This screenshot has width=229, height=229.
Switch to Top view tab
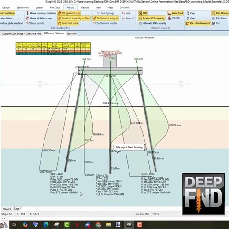click(x=72, y=34)
